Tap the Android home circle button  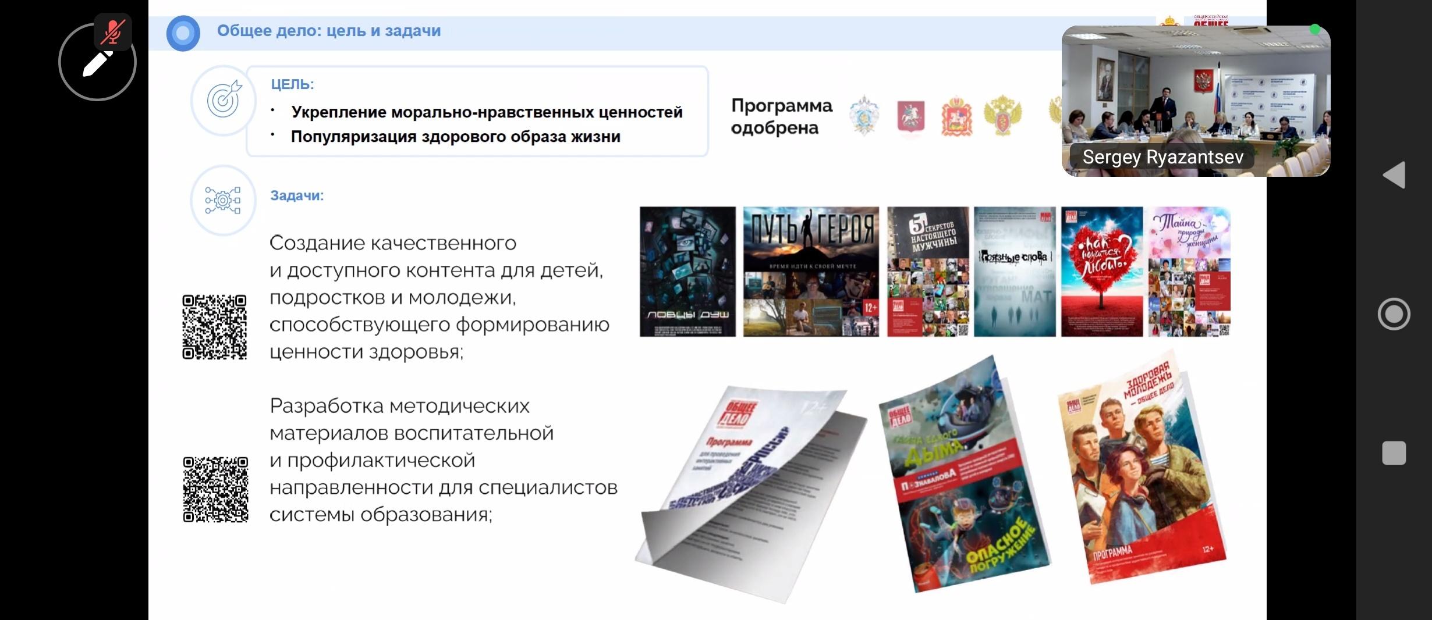coord(1394,314)
